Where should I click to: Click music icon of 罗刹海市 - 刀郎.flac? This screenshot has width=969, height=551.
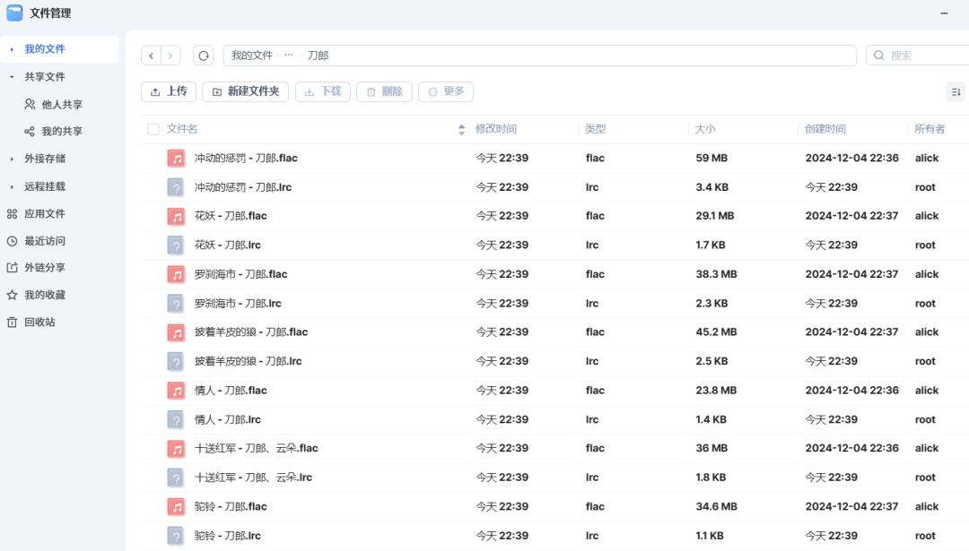(176, 274)
